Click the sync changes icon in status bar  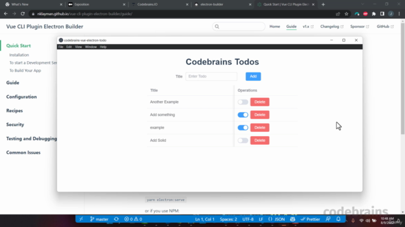116,219
